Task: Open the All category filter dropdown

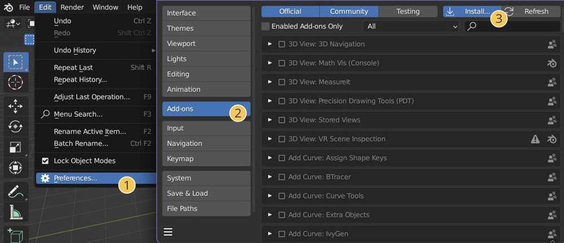Action: tap(411, 26)
